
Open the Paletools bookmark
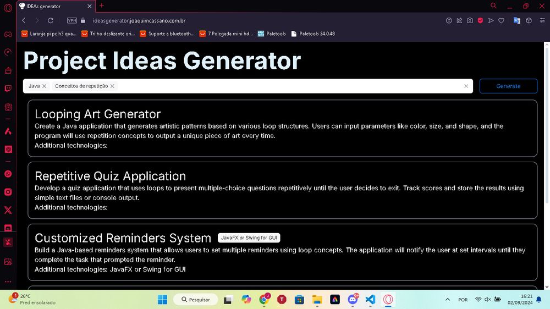[x=272, y=34]
